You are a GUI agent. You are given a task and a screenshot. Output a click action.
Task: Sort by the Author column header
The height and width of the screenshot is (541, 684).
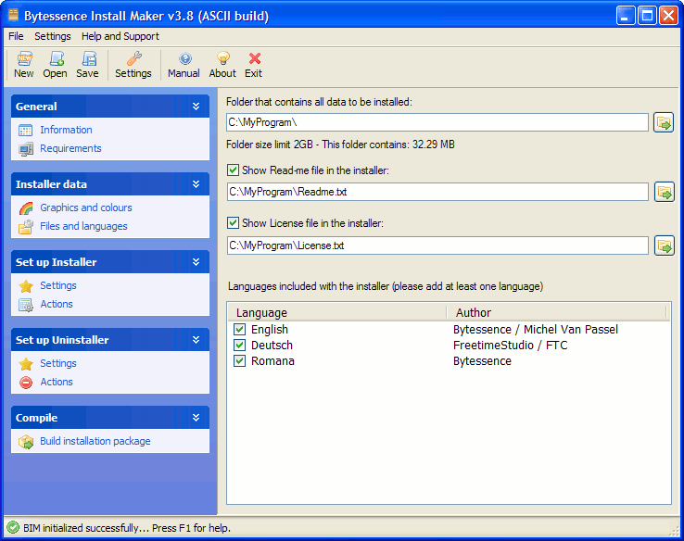coord(557,312)
